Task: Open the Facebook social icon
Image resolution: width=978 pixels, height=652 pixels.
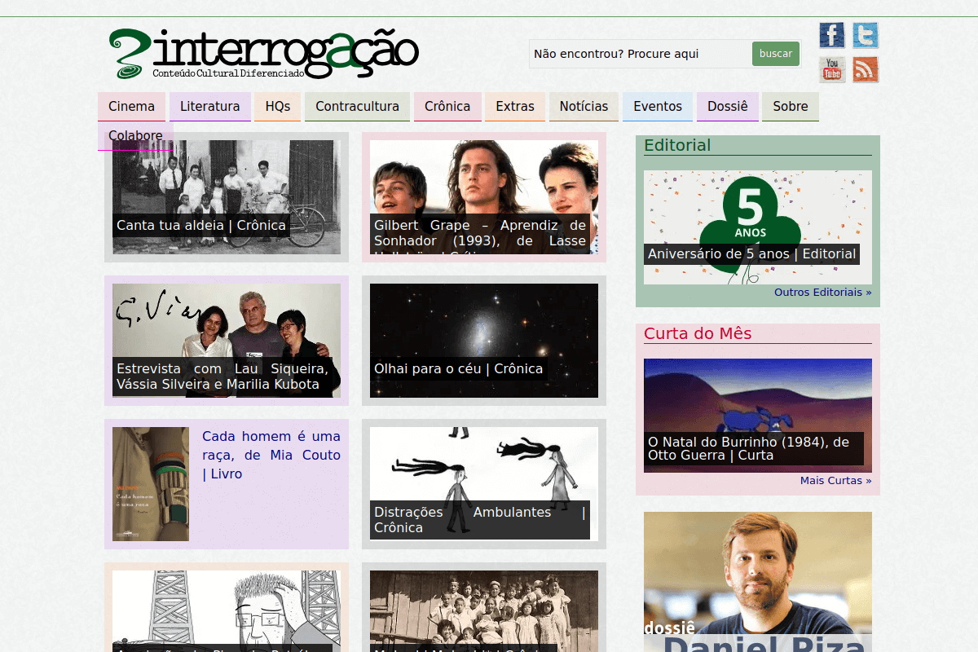Action: click(832, 36)
